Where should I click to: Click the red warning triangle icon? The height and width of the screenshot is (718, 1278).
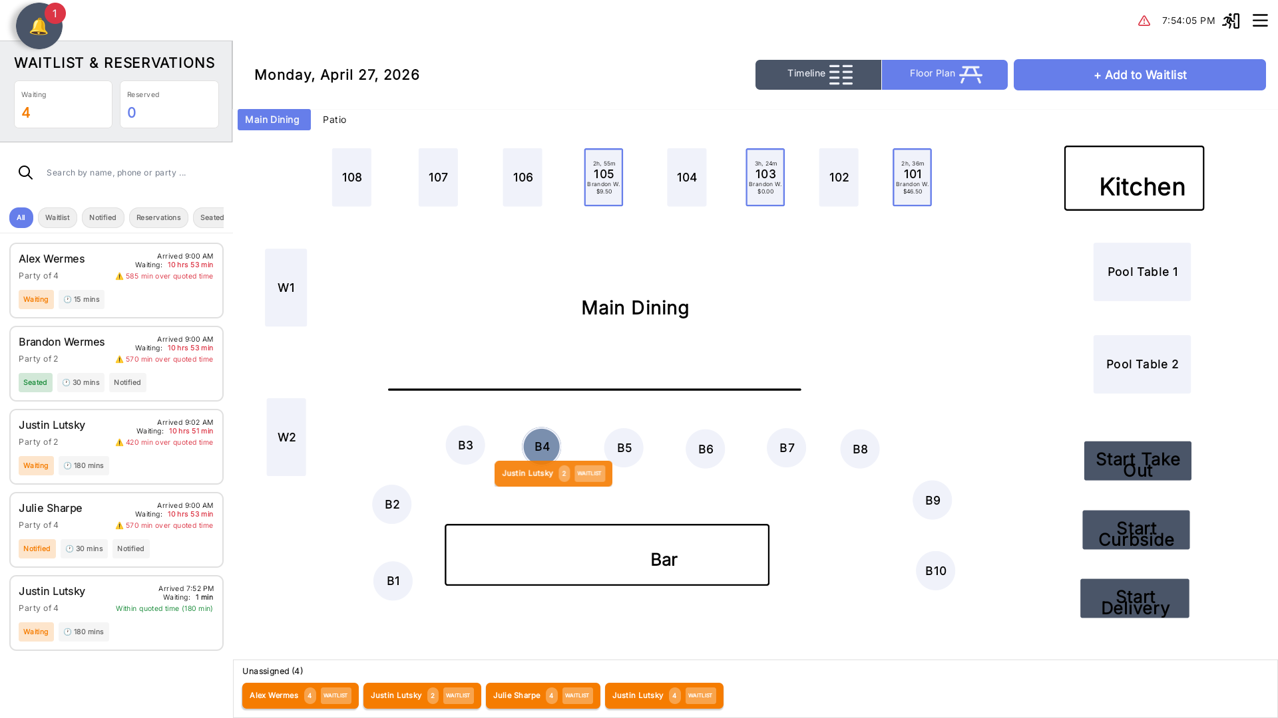1144,21
